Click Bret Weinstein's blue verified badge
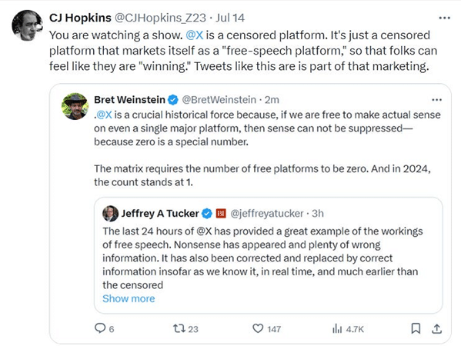Image resolution: width=461 pixels, height=346 pixels. coord(173,100)
